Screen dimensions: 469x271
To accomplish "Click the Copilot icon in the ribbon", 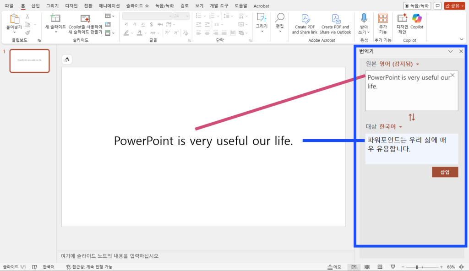I will pyautogui.click(x=416, y=18).
